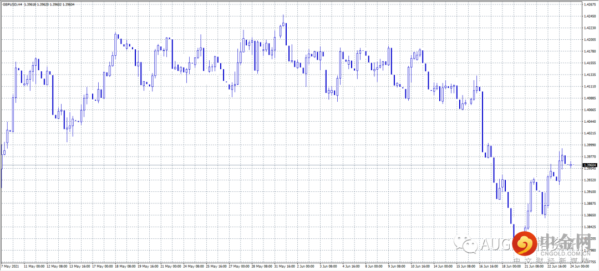Viewport: 599px width, 271px height.
Task: Click the horizontal current bid price line
Action: click(277, 165)
